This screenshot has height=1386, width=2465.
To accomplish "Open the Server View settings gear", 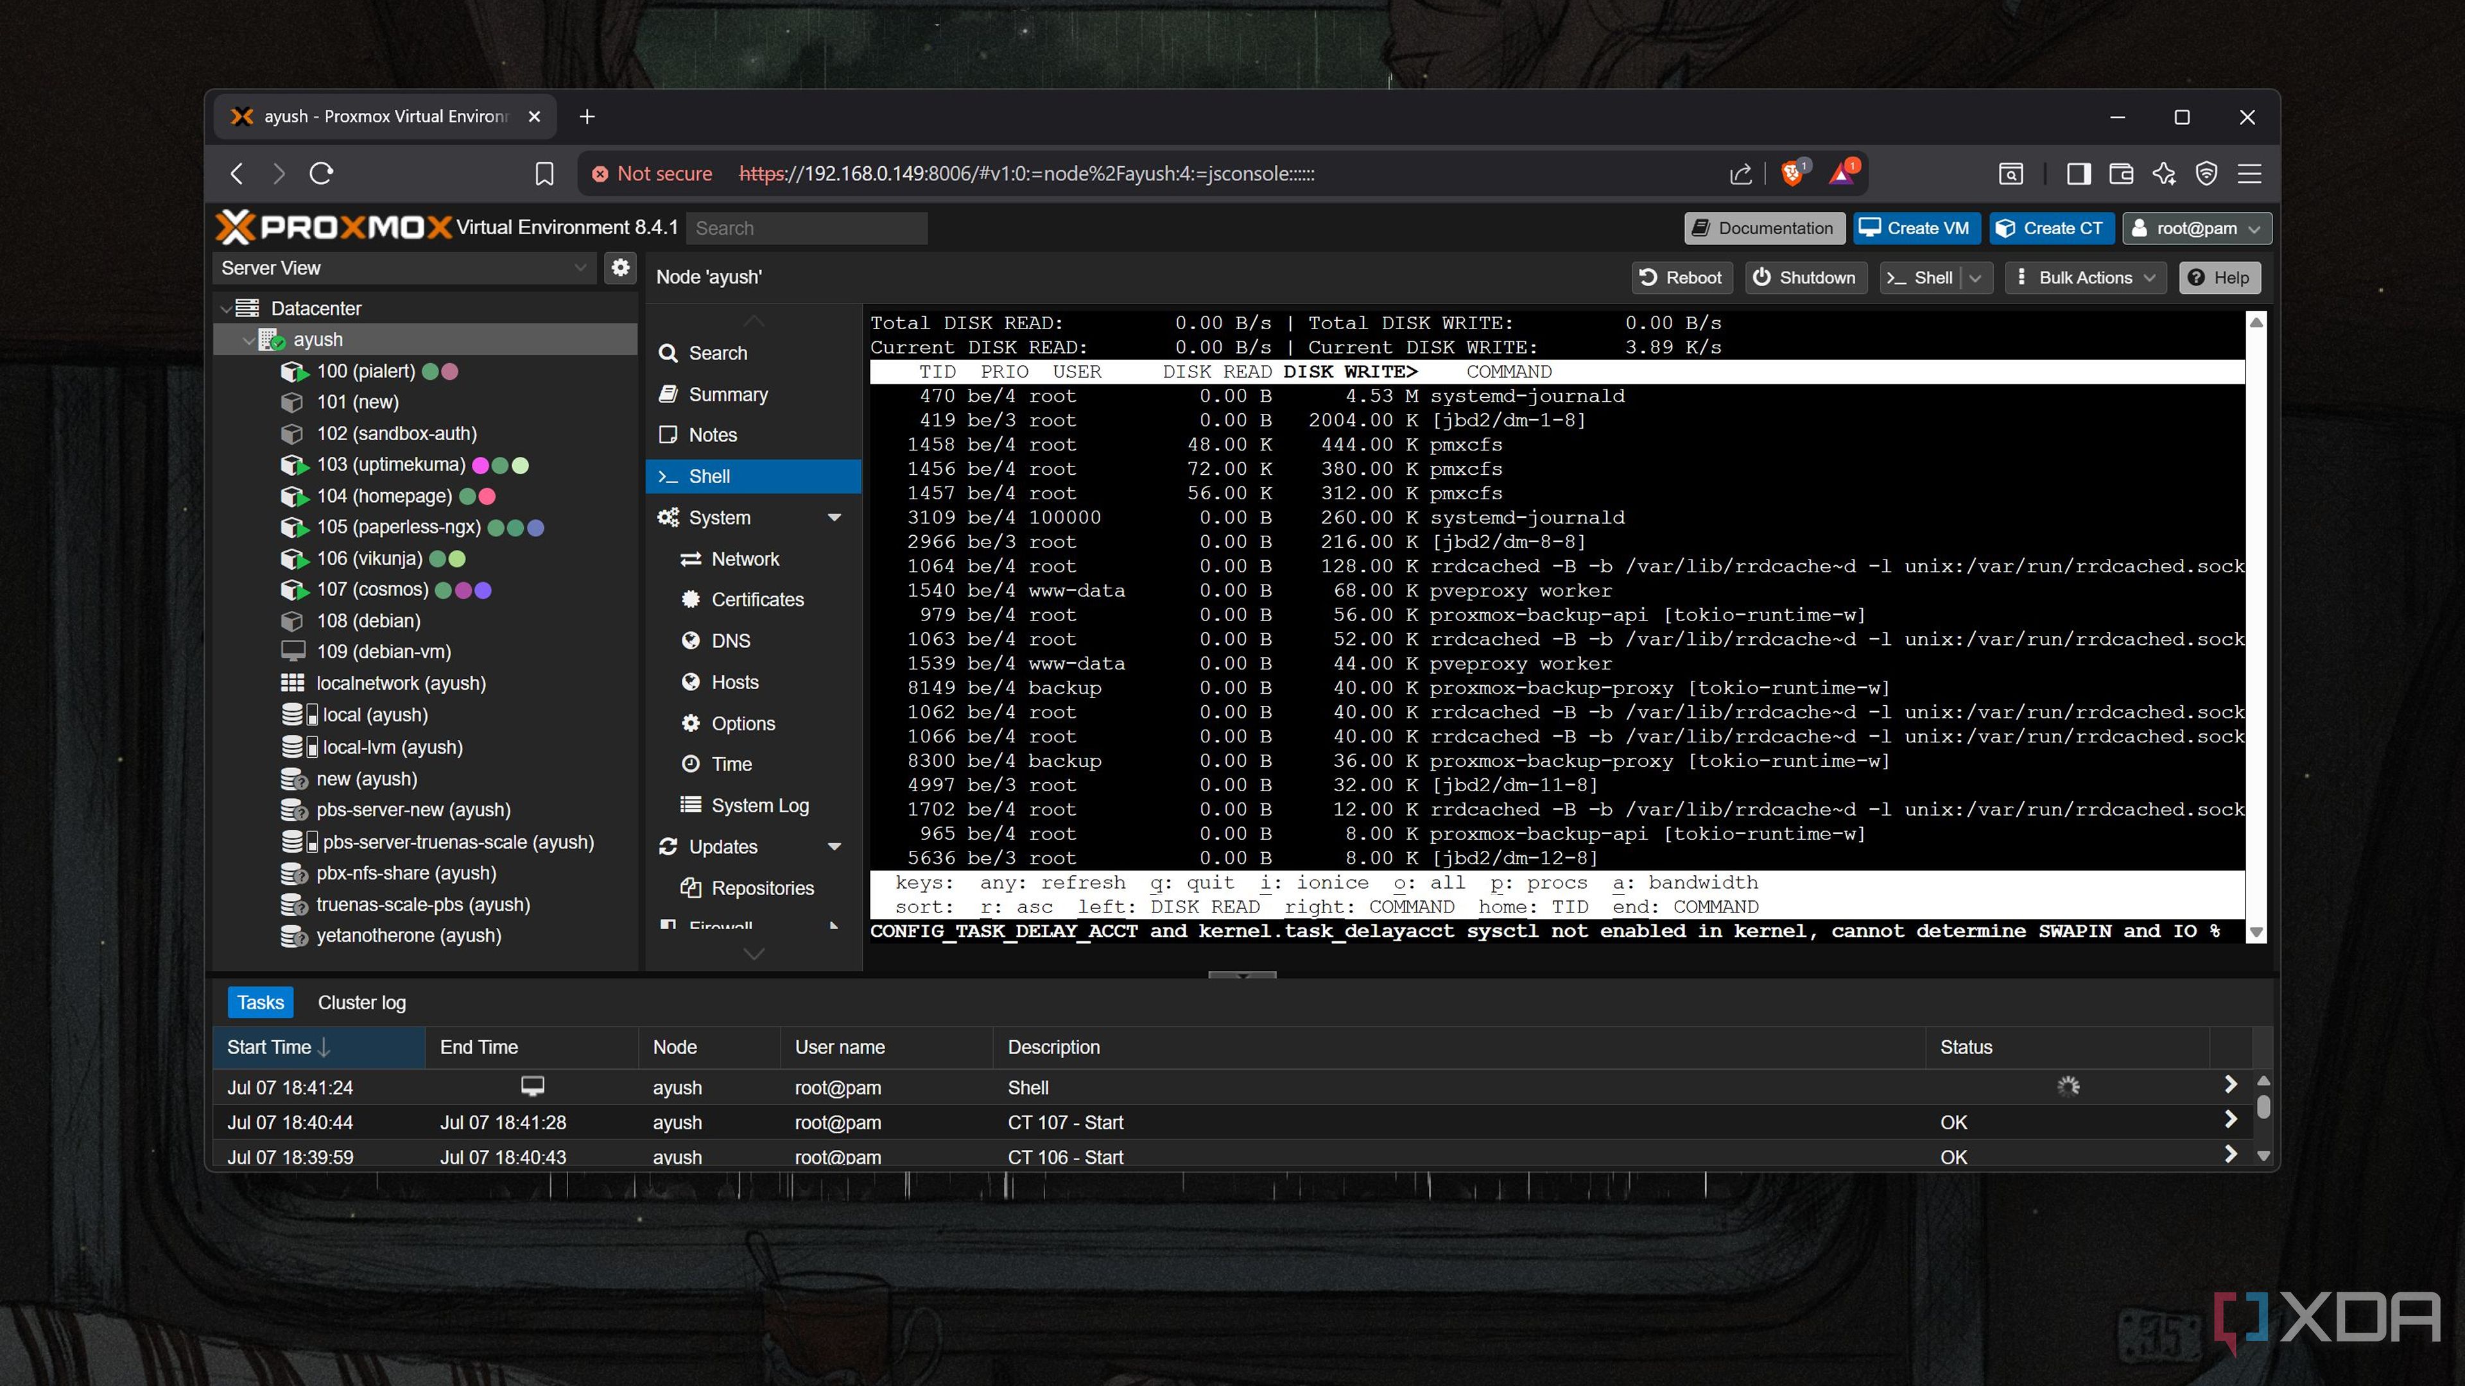I will point(620,268).
